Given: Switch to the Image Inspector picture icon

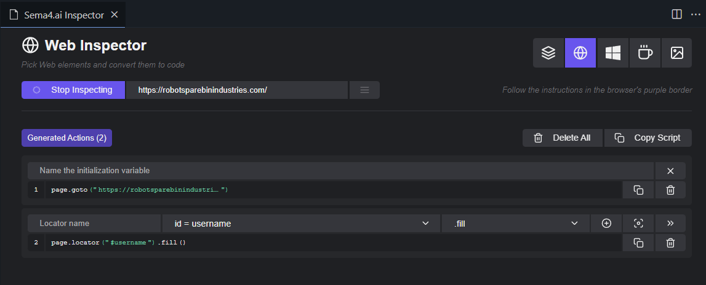Looking at the screenshot, I should [x=676, y=53].
